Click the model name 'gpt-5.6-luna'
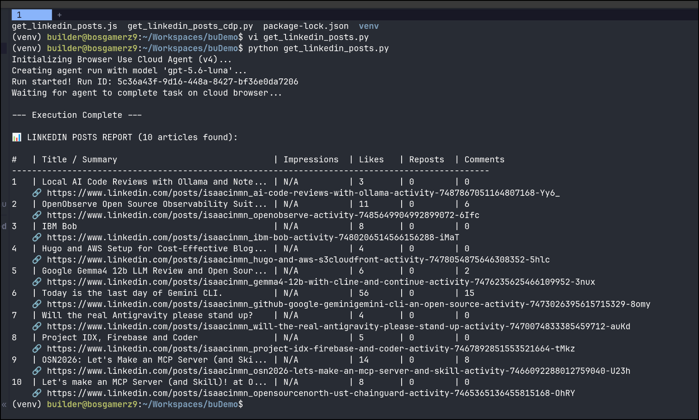699x420 pixels. pos(198,71)
